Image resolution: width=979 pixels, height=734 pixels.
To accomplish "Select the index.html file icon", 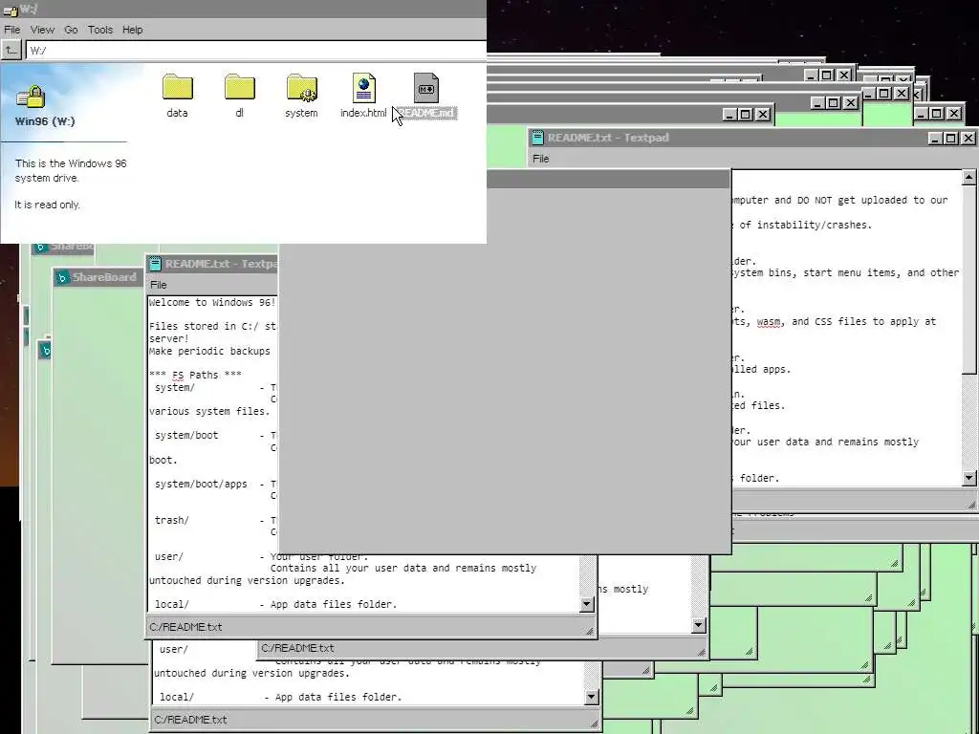I will [x=363, y=87].
